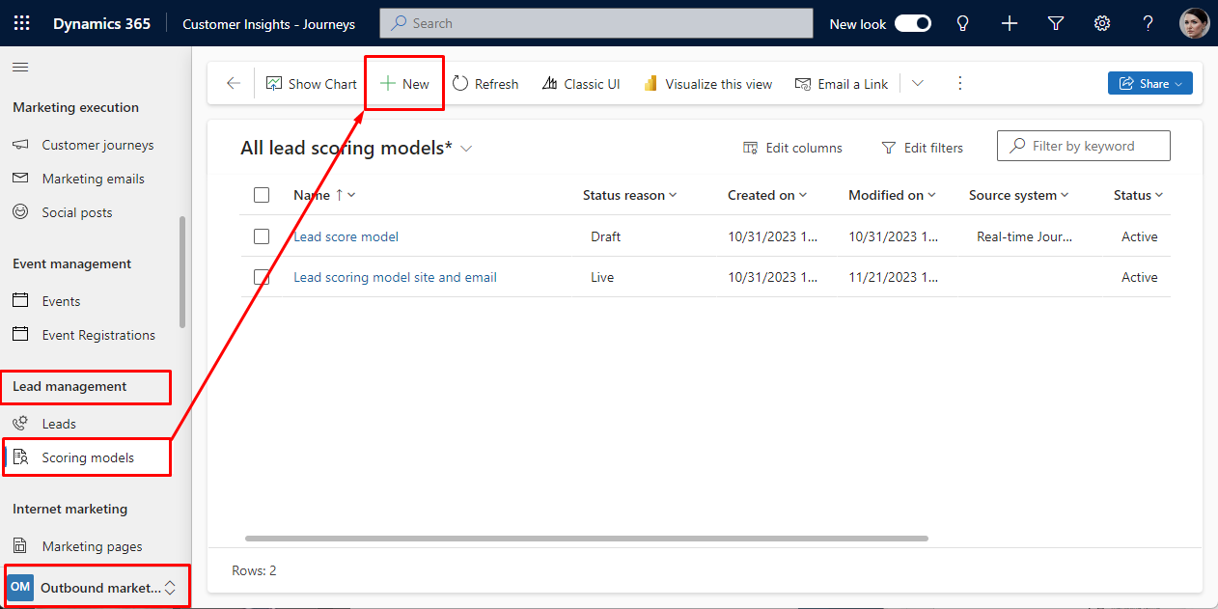Click the Dynamics 365 title
1218x609 pixels.
pos(101,23)
